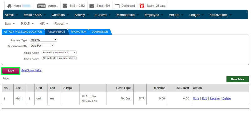Click the red Expiry alarm clock icon
This screenshot has height=116, width=251.
142,6
